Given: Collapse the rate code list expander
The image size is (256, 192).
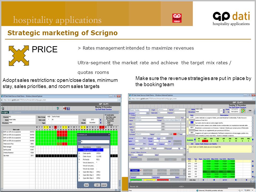Looking at the screenshot, I should point(2,132).
